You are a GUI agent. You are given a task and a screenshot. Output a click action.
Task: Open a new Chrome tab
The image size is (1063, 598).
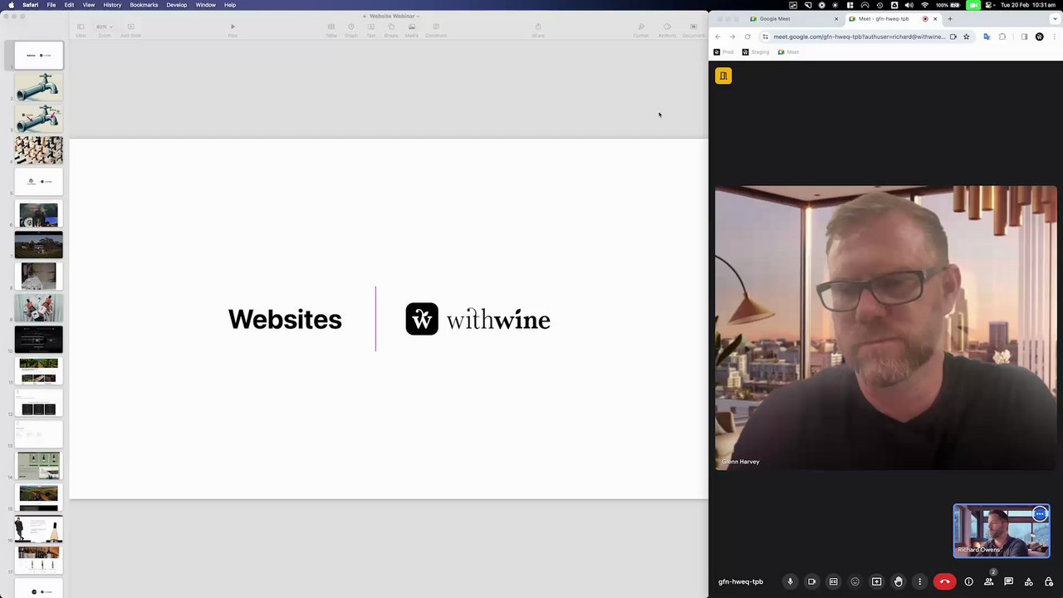click(950, 18)
